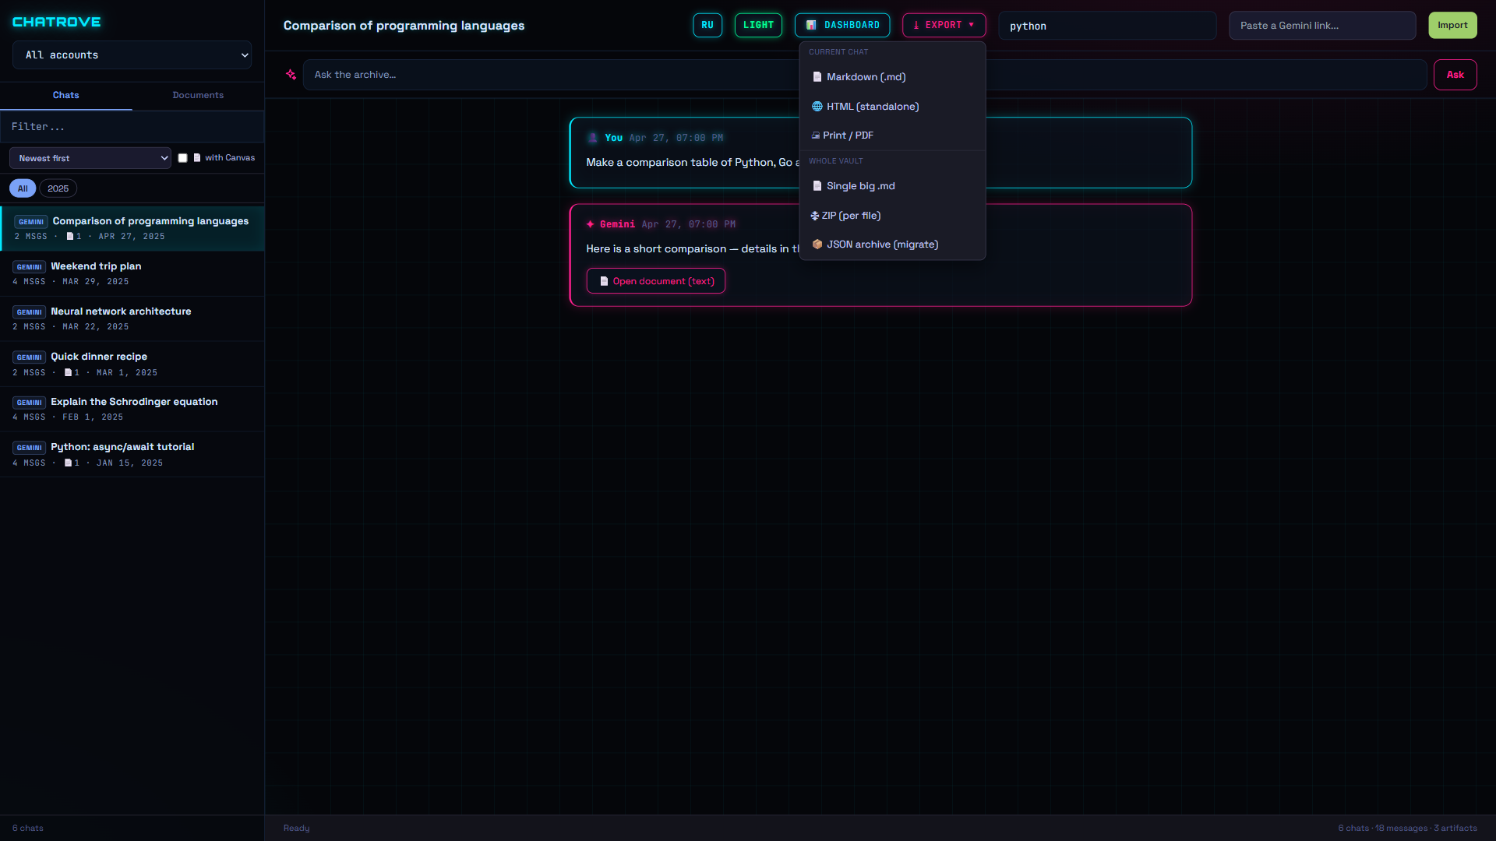Screen dimensions: 1496x841
Task: Switch to the Documents tab
Action: tap(198, 95)
